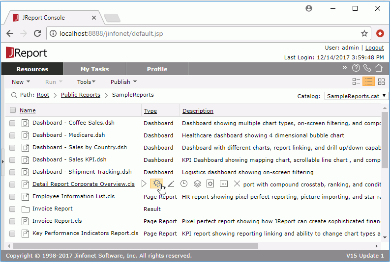Sort by the Description column header
This screenshot has height=262, width=390.
(x=198, y=111)
